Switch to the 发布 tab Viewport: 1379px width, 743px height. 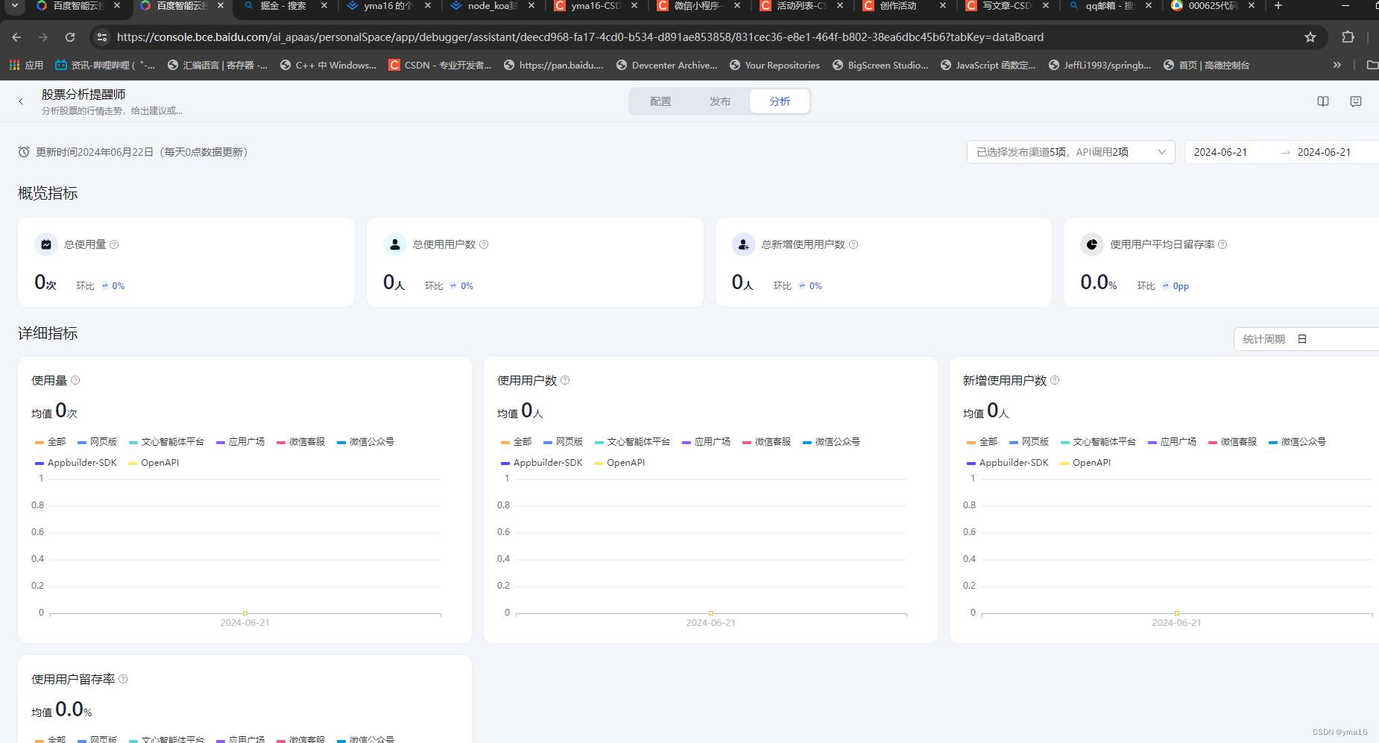click(x=720, y=101)
